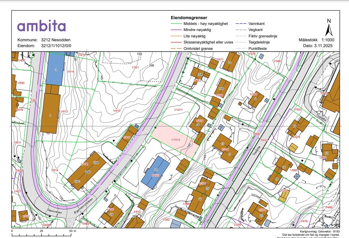Click parcel label "1/413"
This screenshot has height=238, width=349.
pos(64,112)
